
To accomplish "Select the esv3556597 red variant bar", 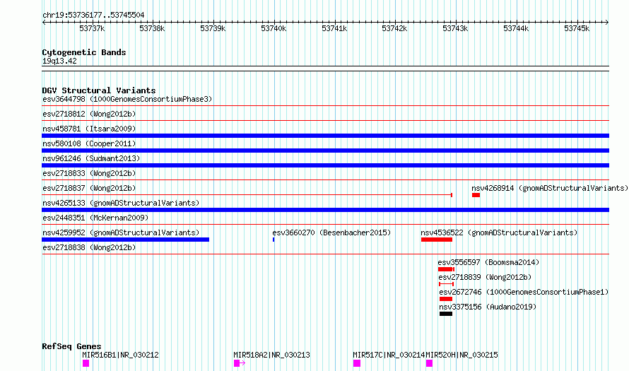I will [446, 269].
